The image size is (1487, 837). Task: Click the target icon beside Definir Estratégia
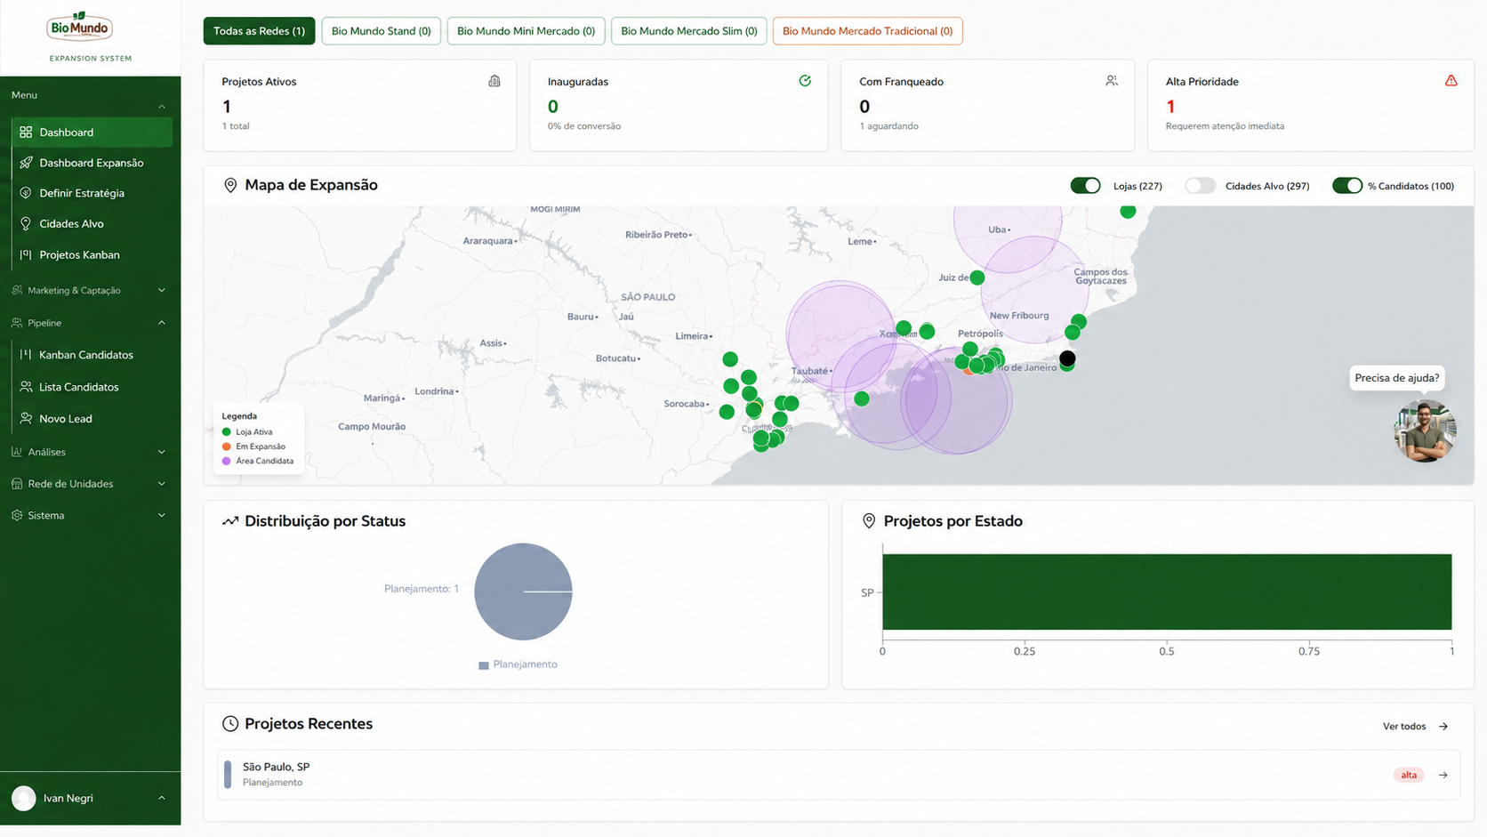(x=26, y=193)
